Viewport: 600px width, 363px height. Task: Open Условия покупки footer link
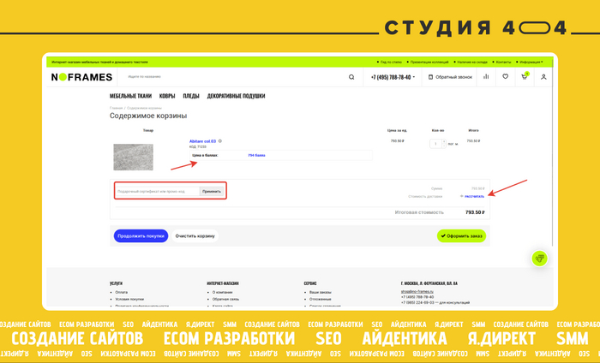pos(129,299)
